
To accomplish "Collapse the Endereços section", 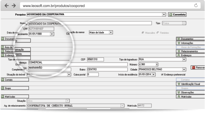I will pyautogui.click(x=191, y=55).
